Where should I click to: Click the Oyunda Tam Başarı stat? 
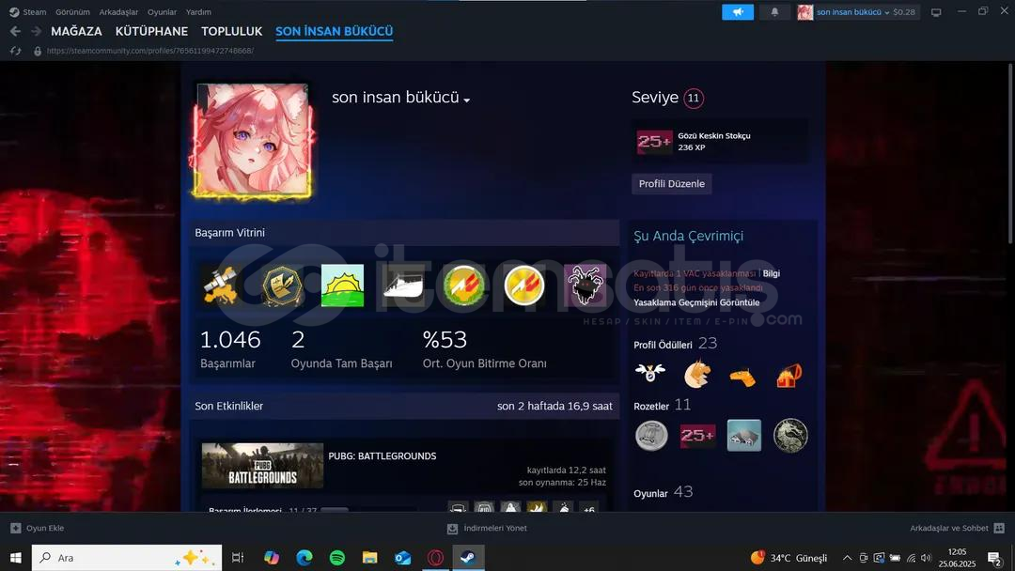(x=342, y=349)
